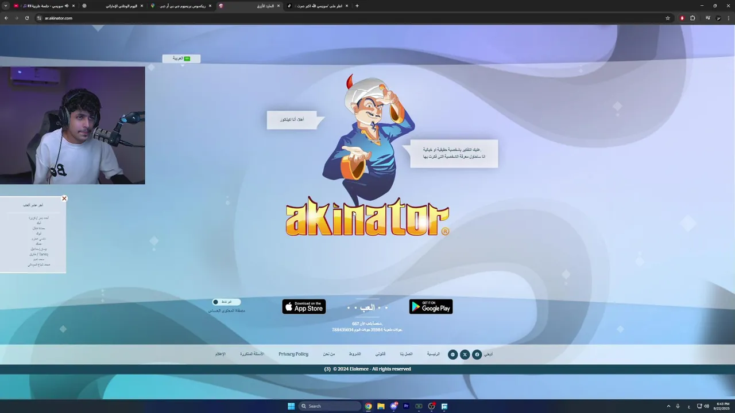Open the Xbox Game Bar taskbar icon
Screen dimensions: 735x413
coord(419,406)
